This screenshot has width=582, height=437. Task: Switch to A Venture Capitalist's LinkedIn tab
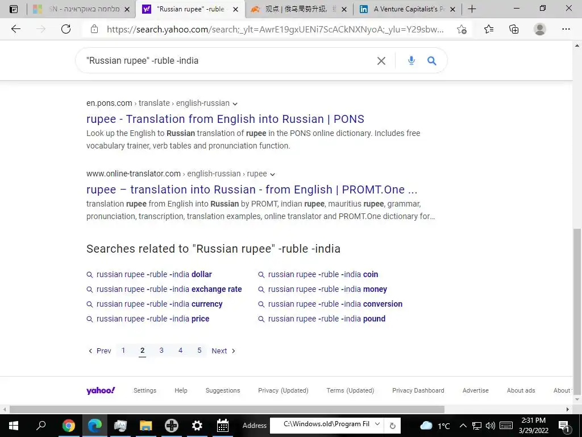coord(408,9)
